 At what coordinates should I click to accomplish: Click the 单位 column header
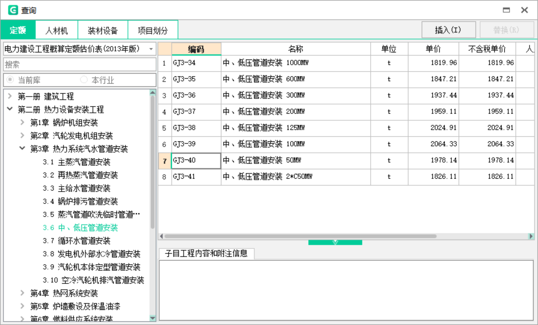[x=389, y=49]
